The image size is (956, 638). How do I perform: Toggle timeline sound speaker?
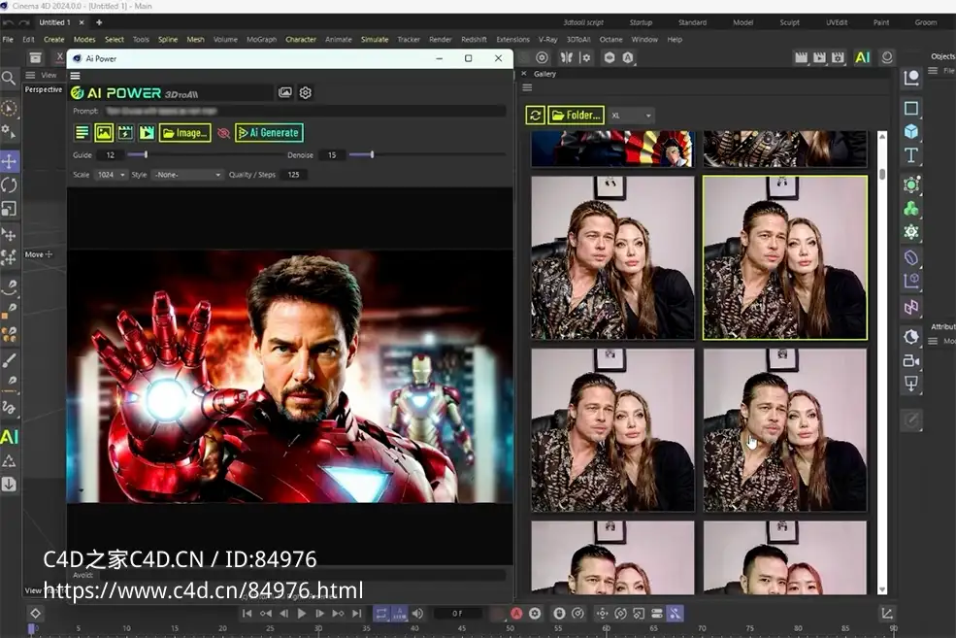click(x=417, y=614)
